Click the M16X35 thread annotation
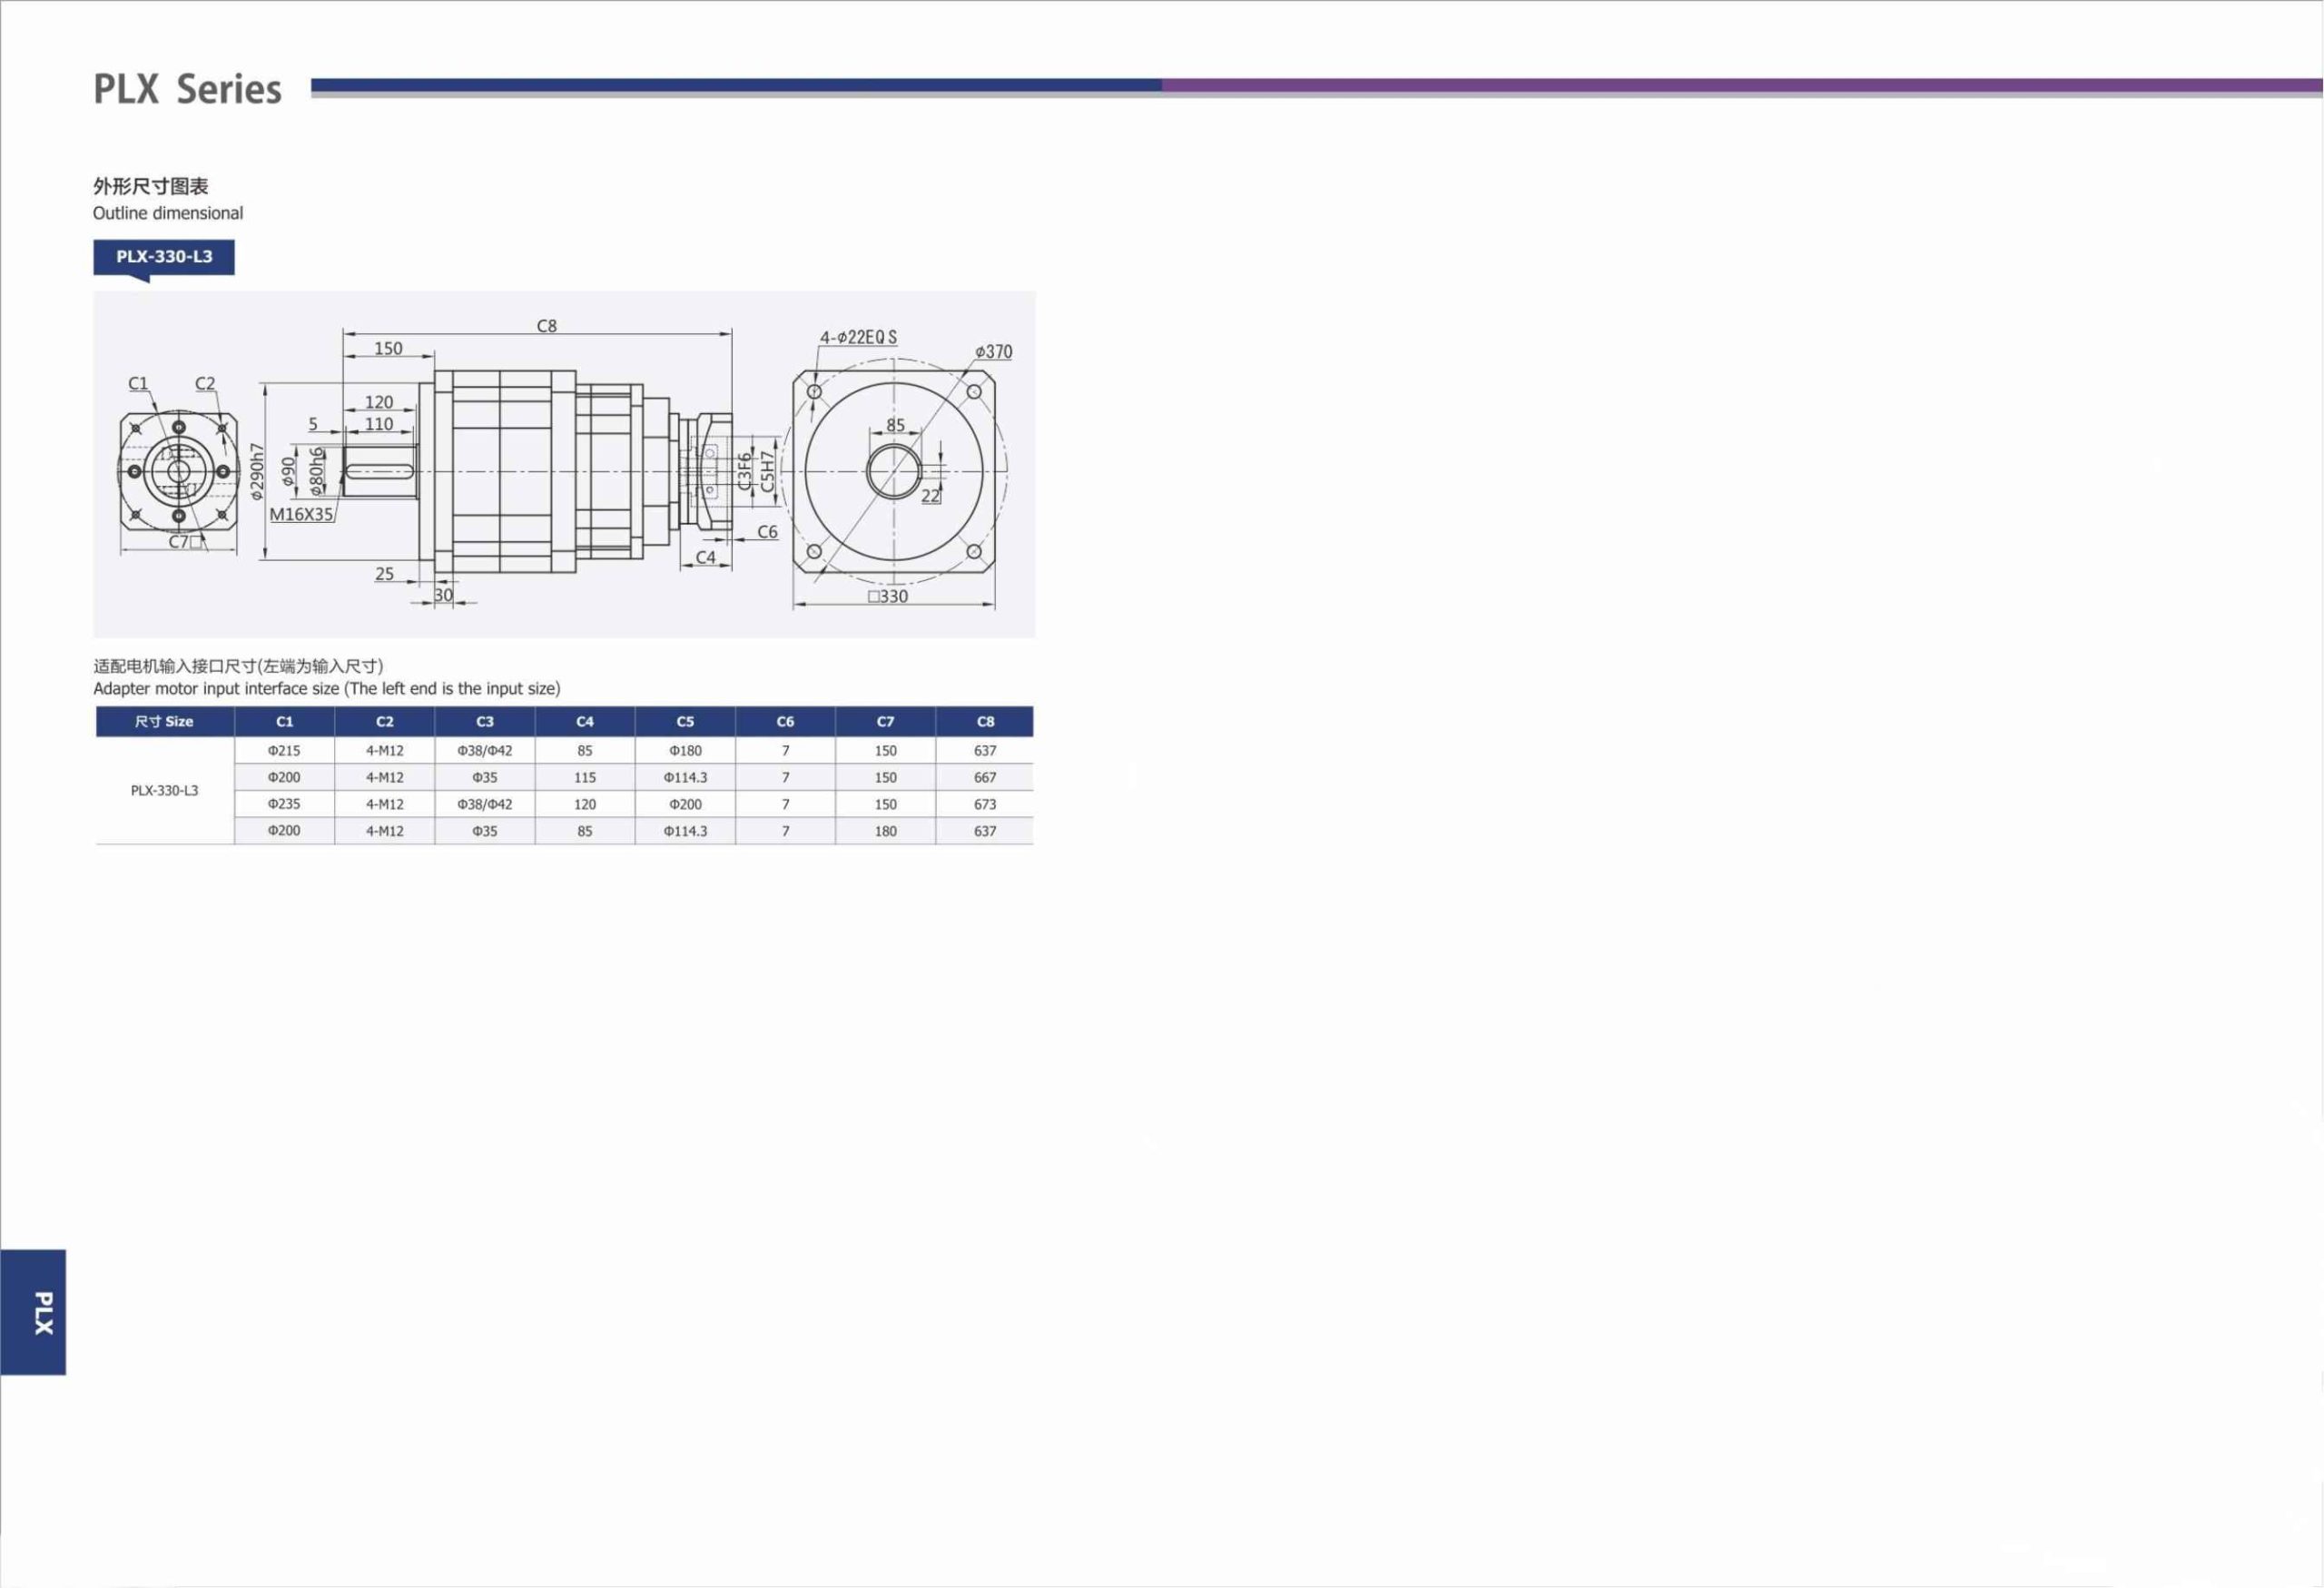2324x1588 pixels. (x=301, y=514)
